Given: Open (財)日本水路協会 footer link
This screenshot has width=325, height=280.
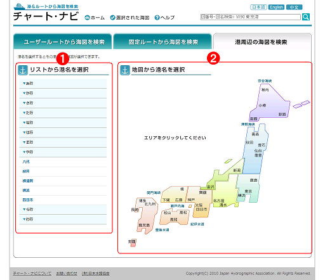Looking at the screenshot, I should tap(96, 274).
